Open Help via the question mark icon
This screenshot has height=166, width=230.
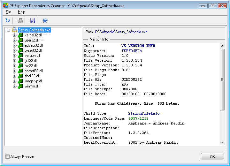45,20
